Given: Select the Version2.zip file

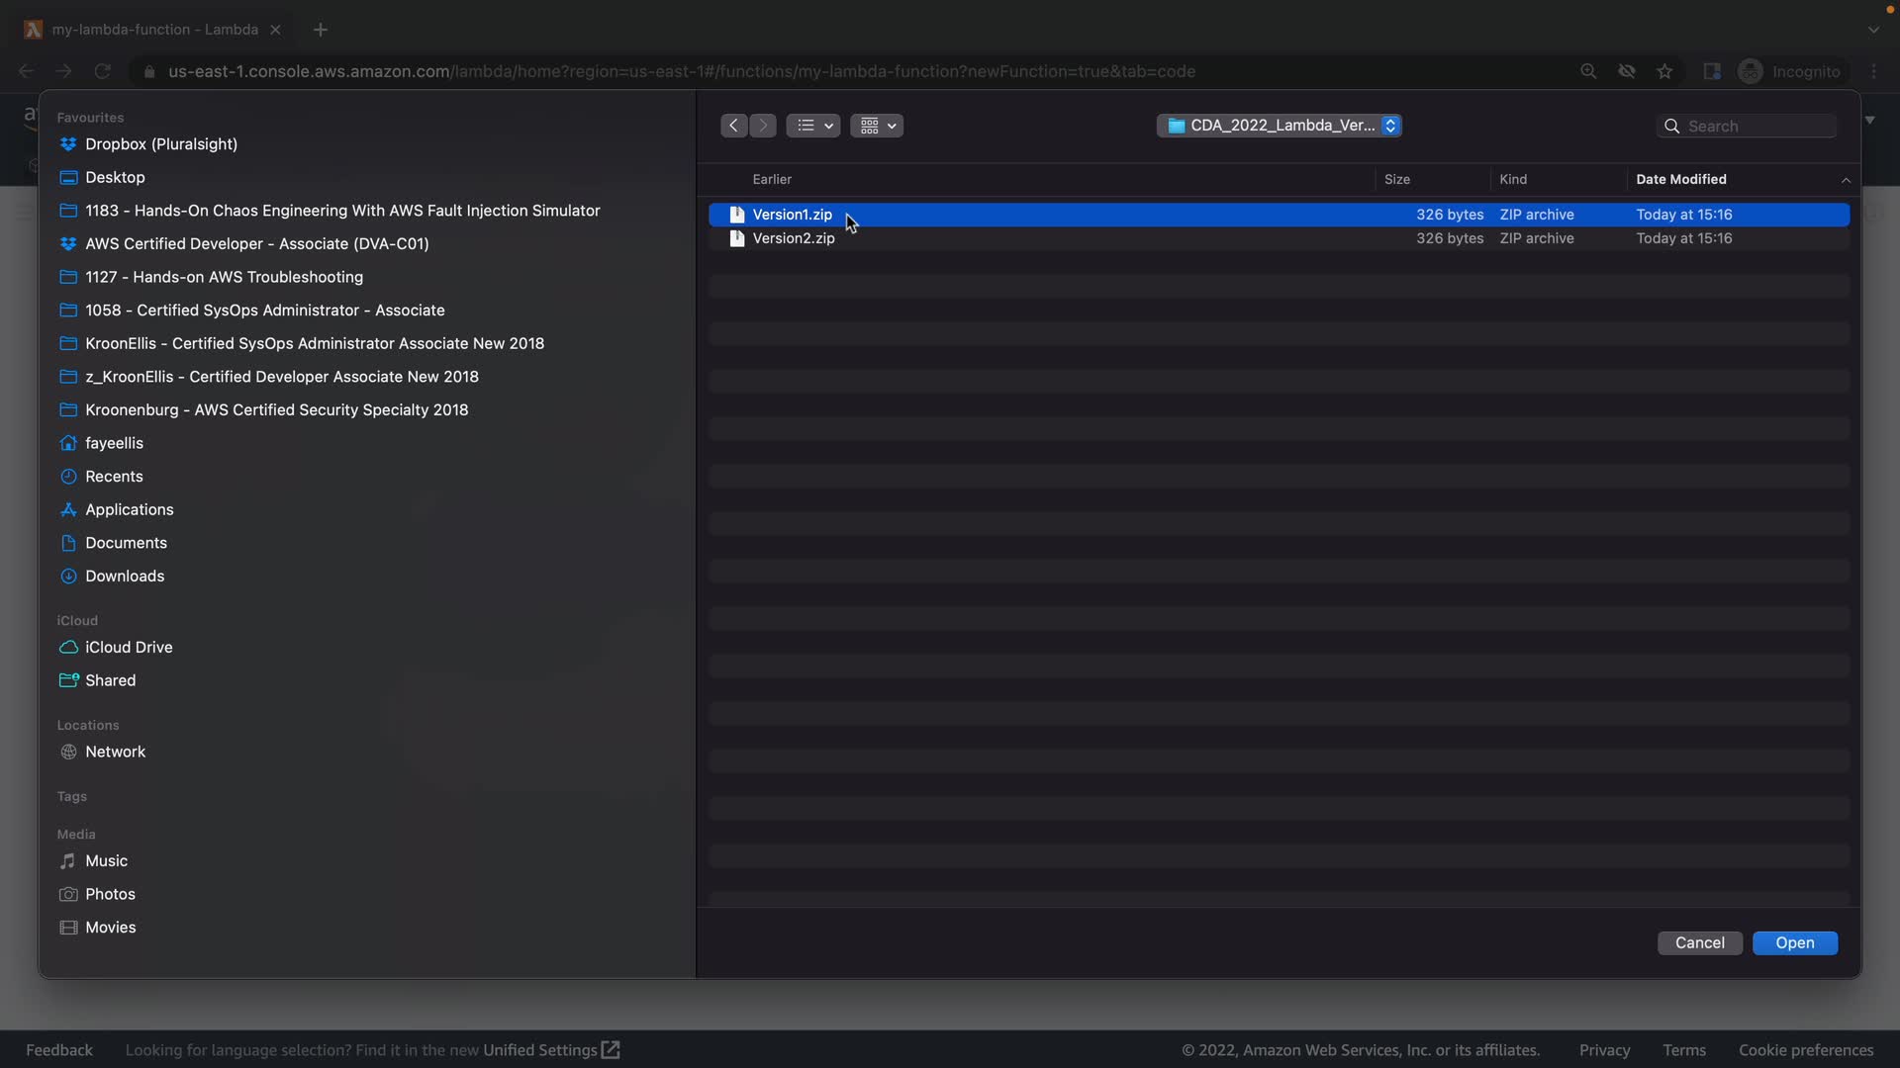Looking at the screenshot, I should [794, 238].
